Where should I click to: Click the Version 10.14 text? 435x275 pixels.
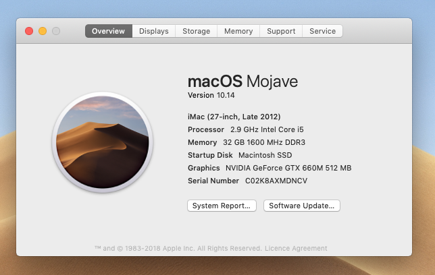(x=211, y=95)
